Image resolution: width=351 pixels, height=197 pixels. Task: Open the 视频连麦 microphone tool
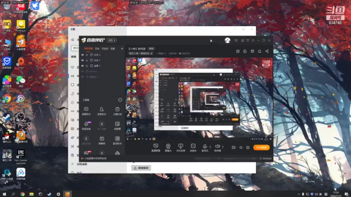pyautogui.click(x=86, y=126)
